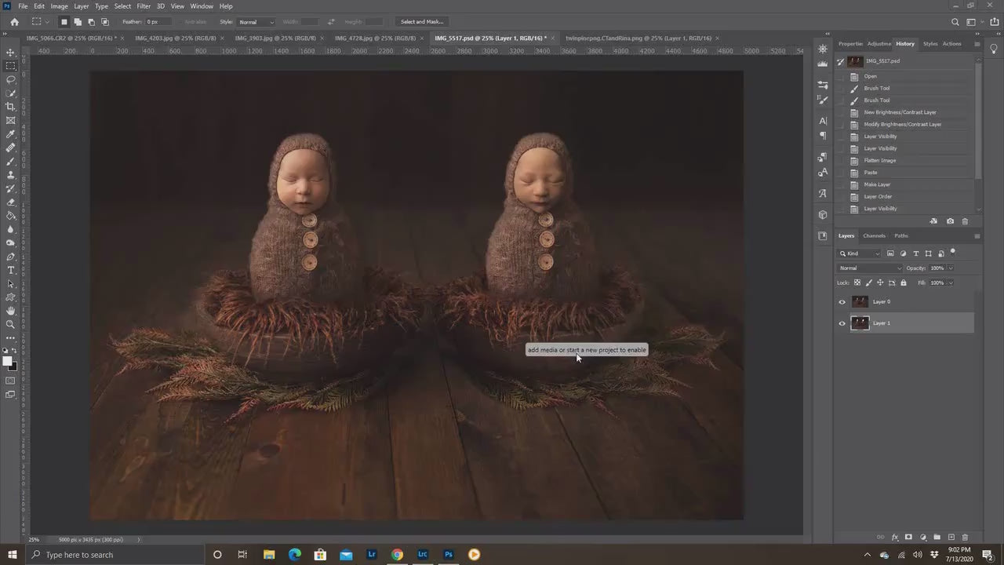Hide Layer 0 using its eye icon
This screenshot has width=1004, height=565.
(842, 302)
